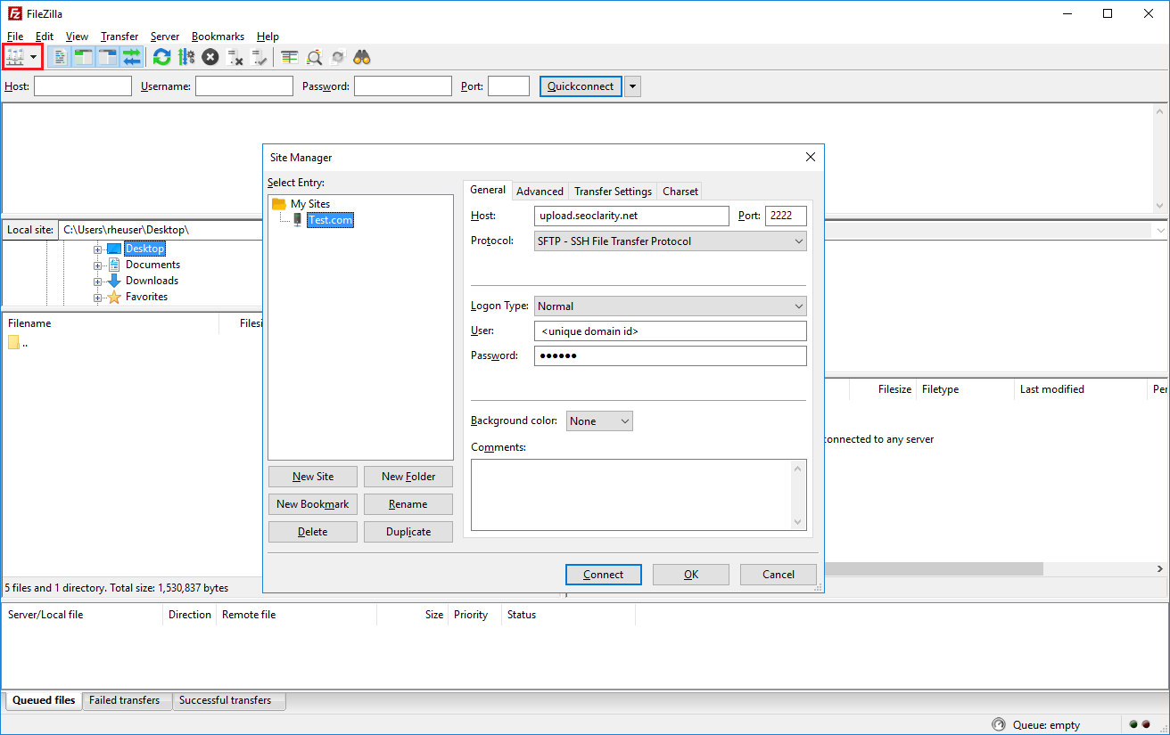Select the My Sites folder
This screenshot has height=735, width=1170.
click(310, 204)
